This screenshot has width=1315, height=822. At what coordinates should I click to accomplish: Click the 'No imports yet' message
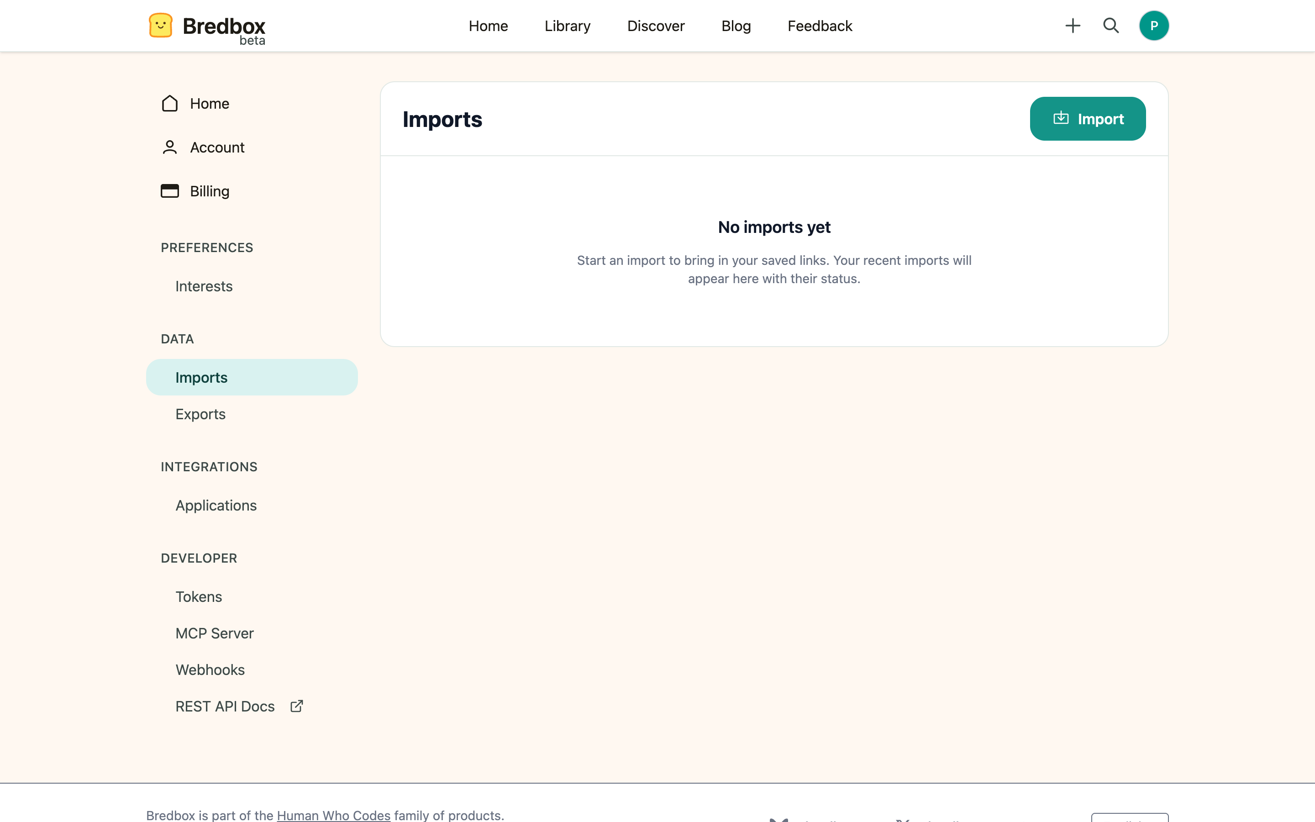[774, 227]
